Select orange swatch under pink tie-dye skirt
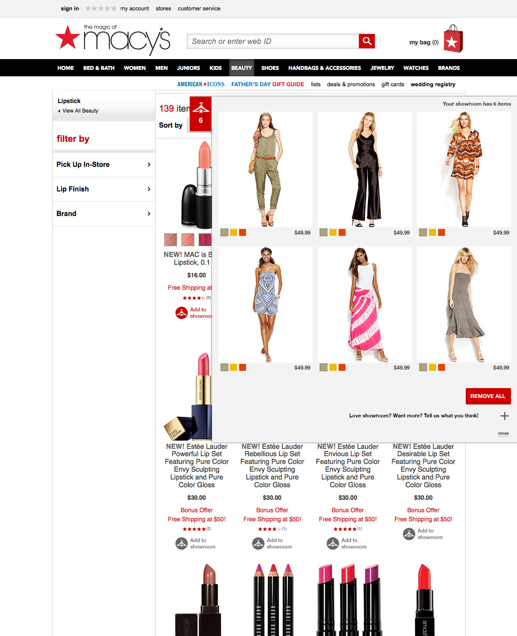This screenshot has width=517, height=636. coord(342,367)
